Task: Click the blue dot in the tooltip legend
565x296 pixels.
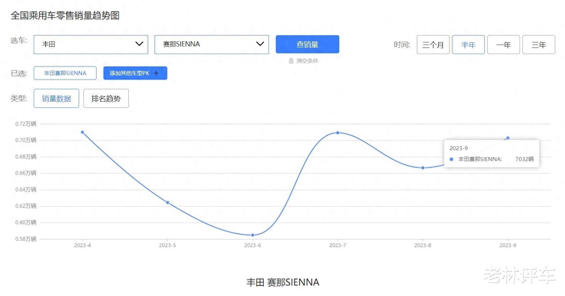Action: [451, 159]
